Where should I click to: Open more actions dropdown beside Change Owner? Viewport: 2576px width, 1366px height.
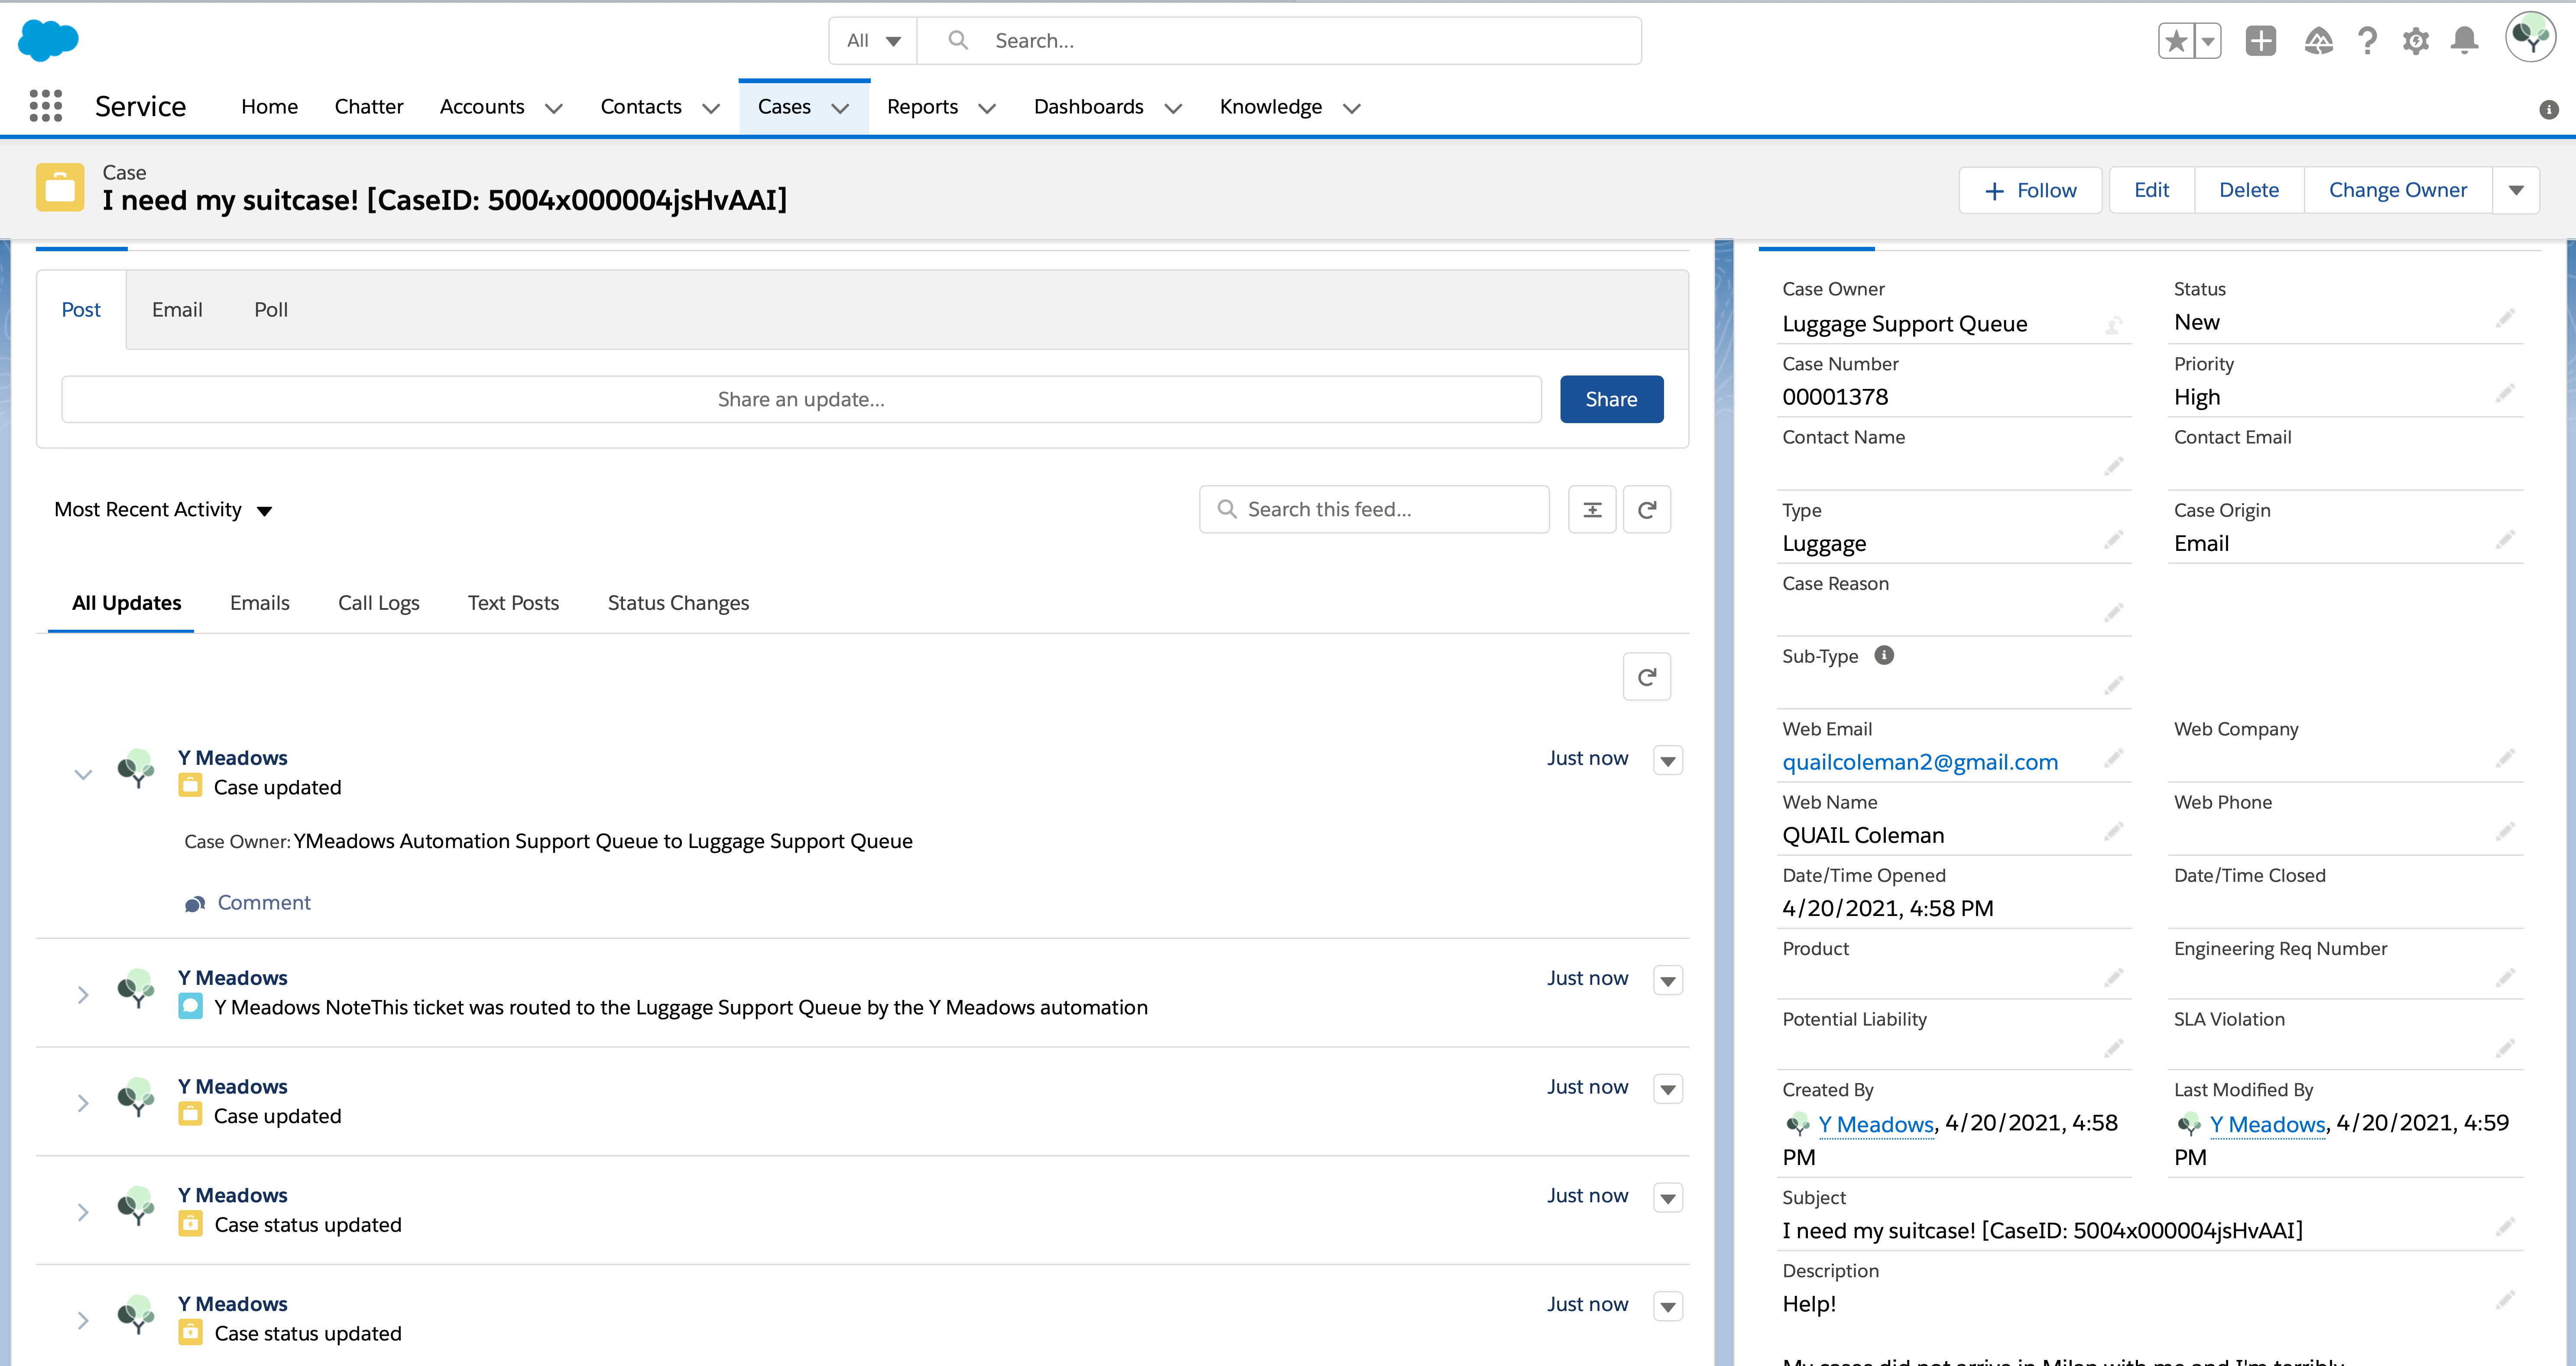coord(2516,190)
